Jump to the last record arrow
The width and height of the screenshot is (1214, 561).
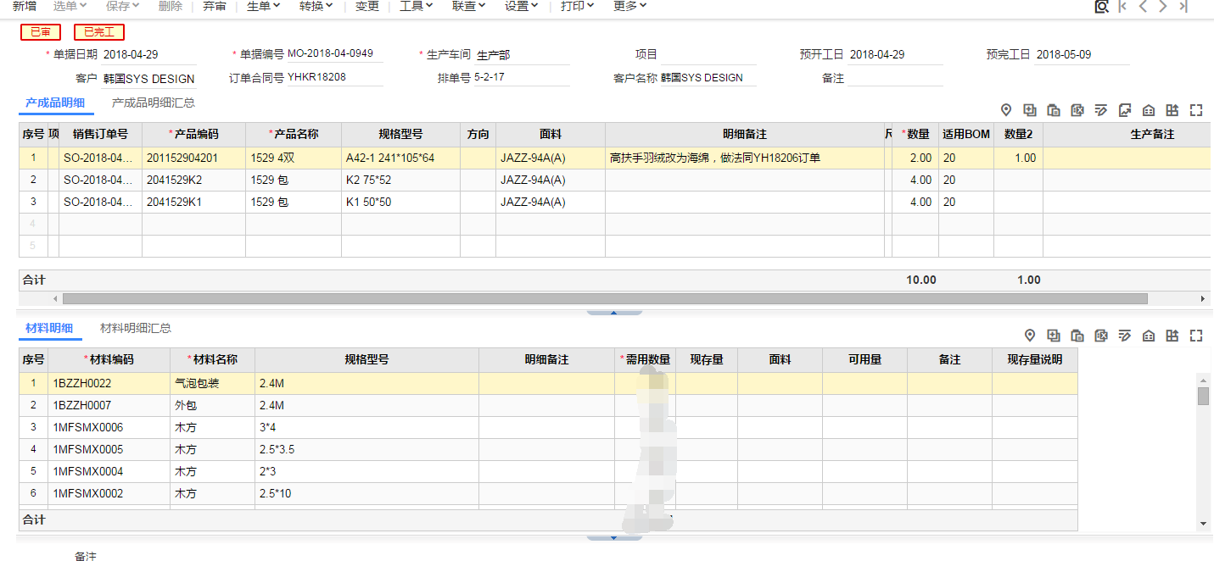pos(1183,7)
